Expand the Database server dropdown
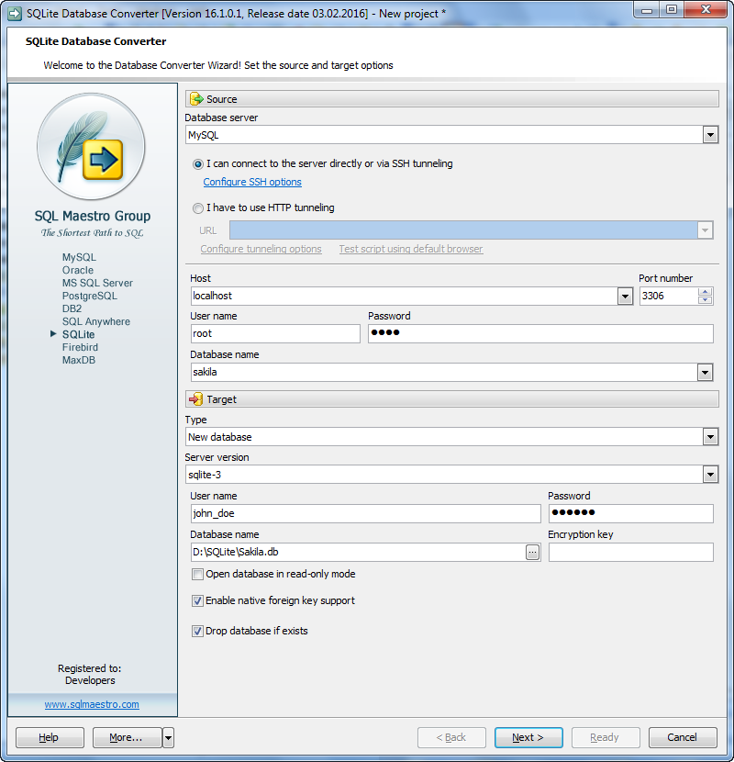Image resolution: width=734 pixels, height=762 pixels. 709,135
